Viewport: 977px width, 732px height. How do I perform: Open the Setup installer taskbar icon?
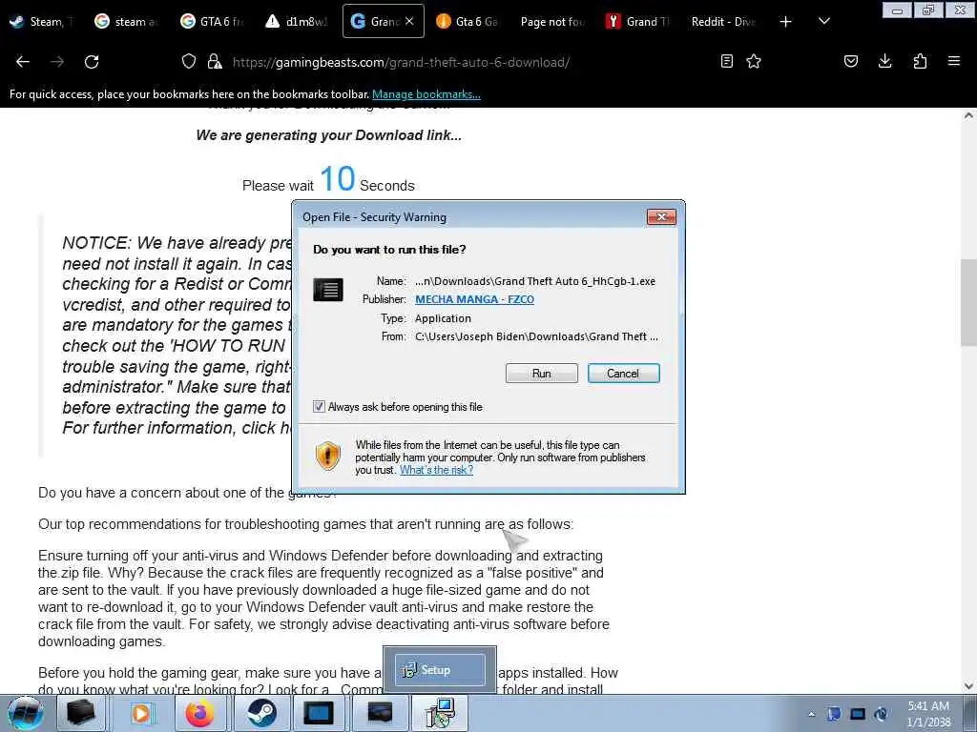441,713
